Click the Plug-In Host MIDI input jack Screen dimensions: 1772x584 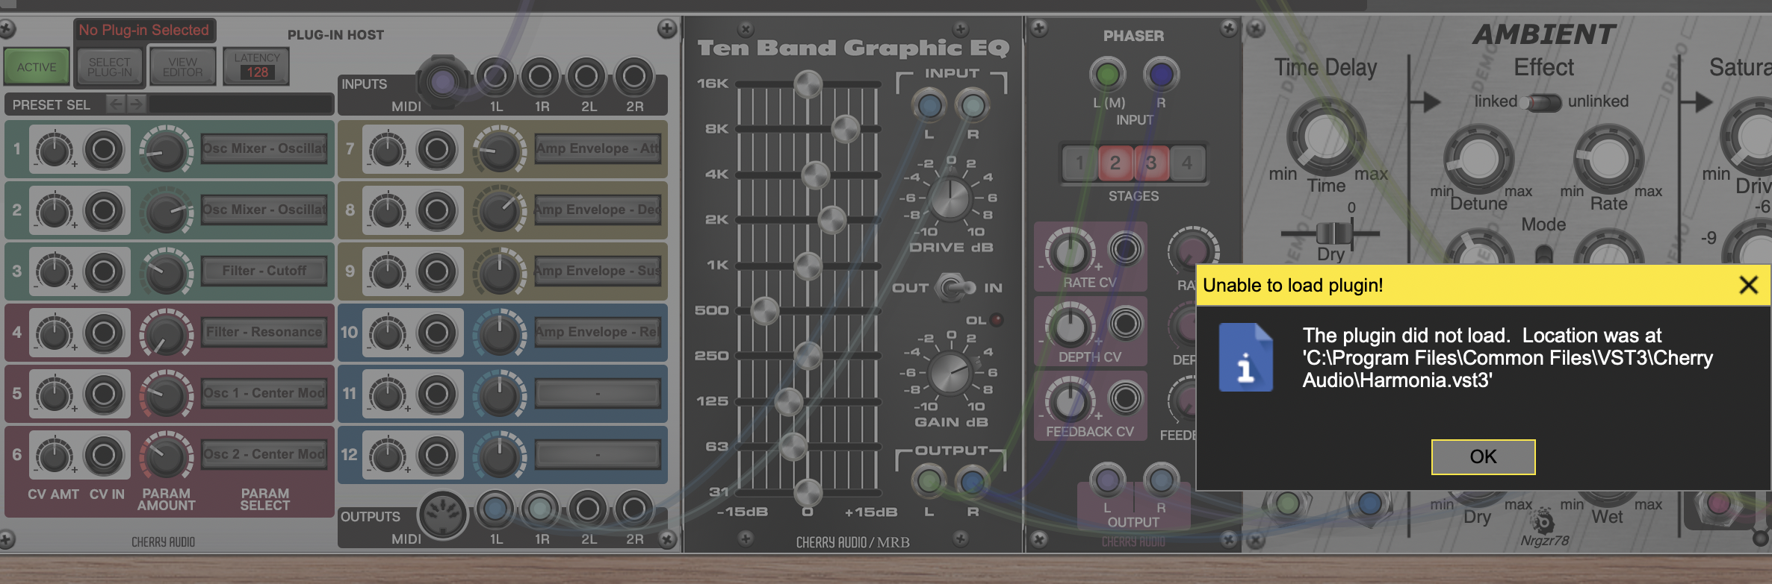tap(442, 81)
